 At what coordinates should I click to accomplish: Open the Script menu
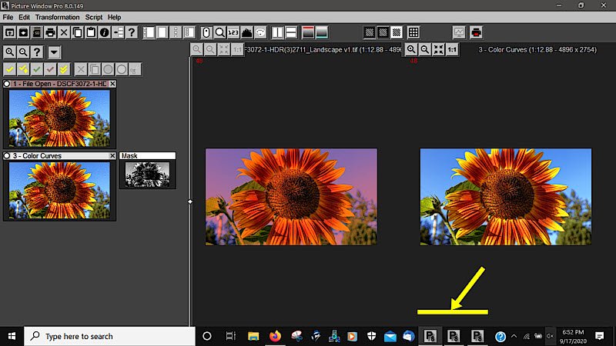coord(94,17)
